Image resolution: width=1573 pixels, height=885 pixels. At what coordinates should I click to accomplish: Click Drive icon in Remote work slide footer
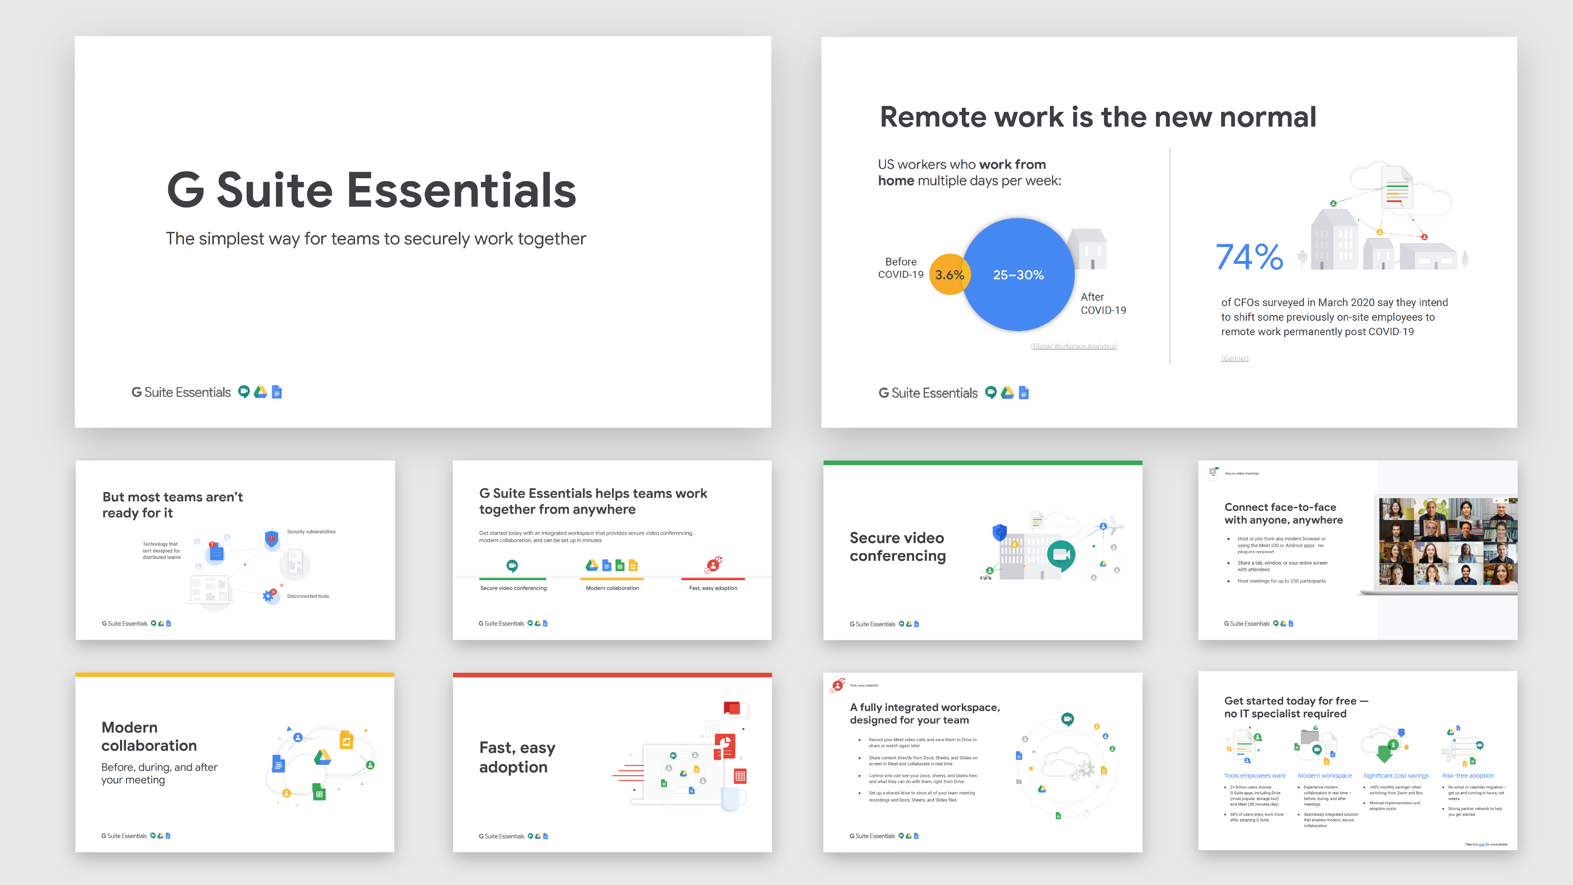click(x=1008, y=393)
